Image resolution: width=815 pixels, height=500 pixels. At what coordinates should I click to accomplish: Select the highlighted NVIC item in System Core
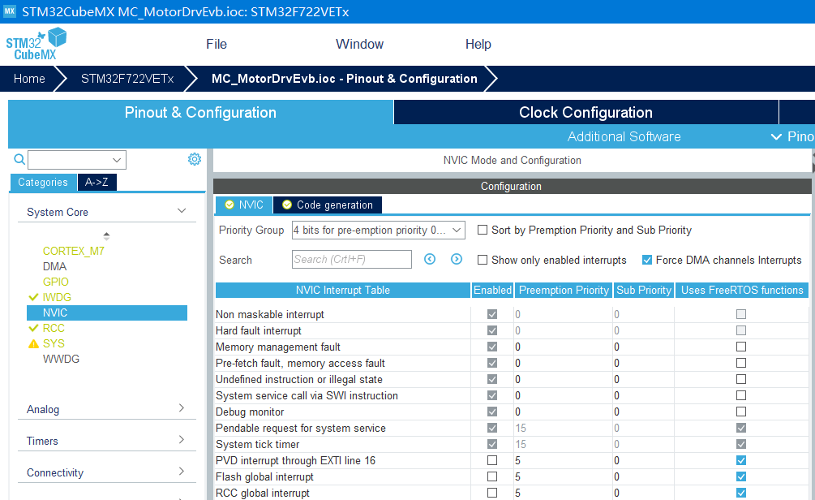[x=106, y=312]
